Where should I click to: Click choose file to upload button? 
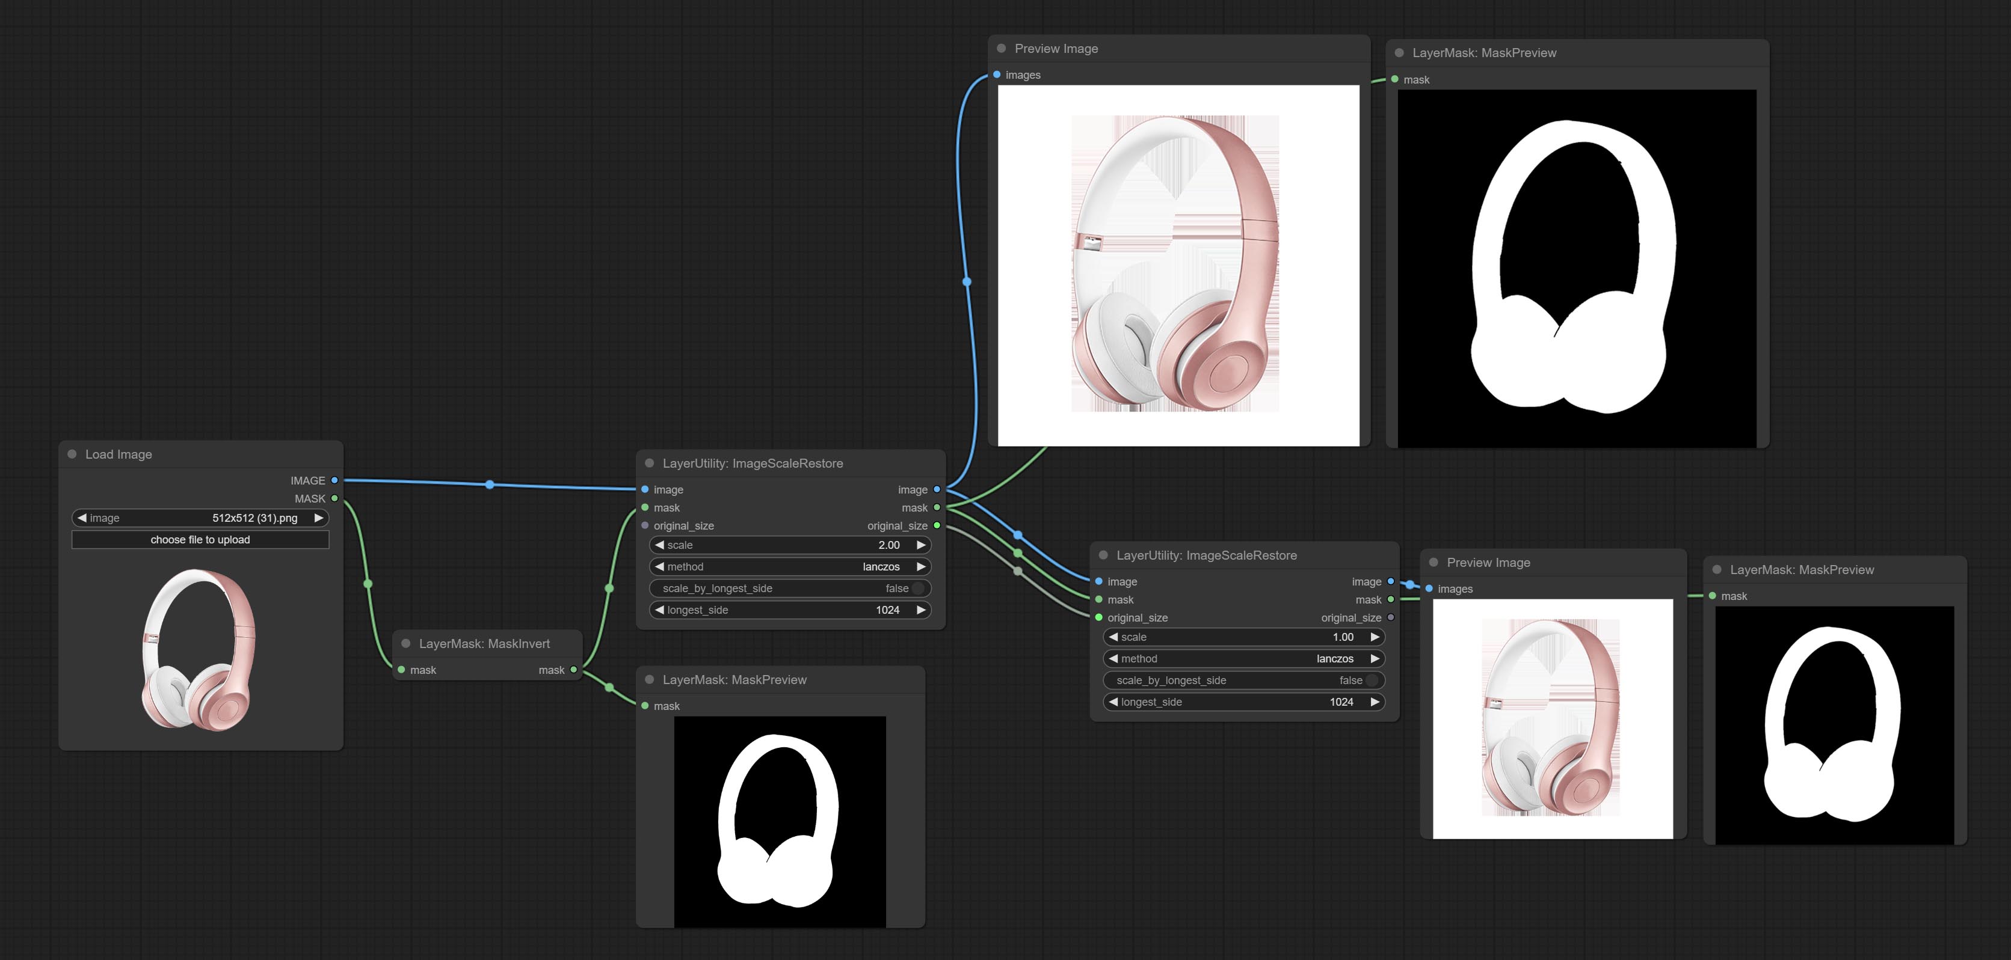coord(201,540)
